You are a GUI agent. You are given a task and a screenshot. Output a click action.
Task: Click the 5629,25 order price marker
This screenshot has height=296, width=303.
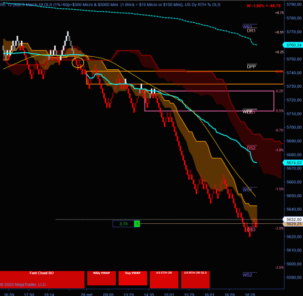tap(293, 224)
